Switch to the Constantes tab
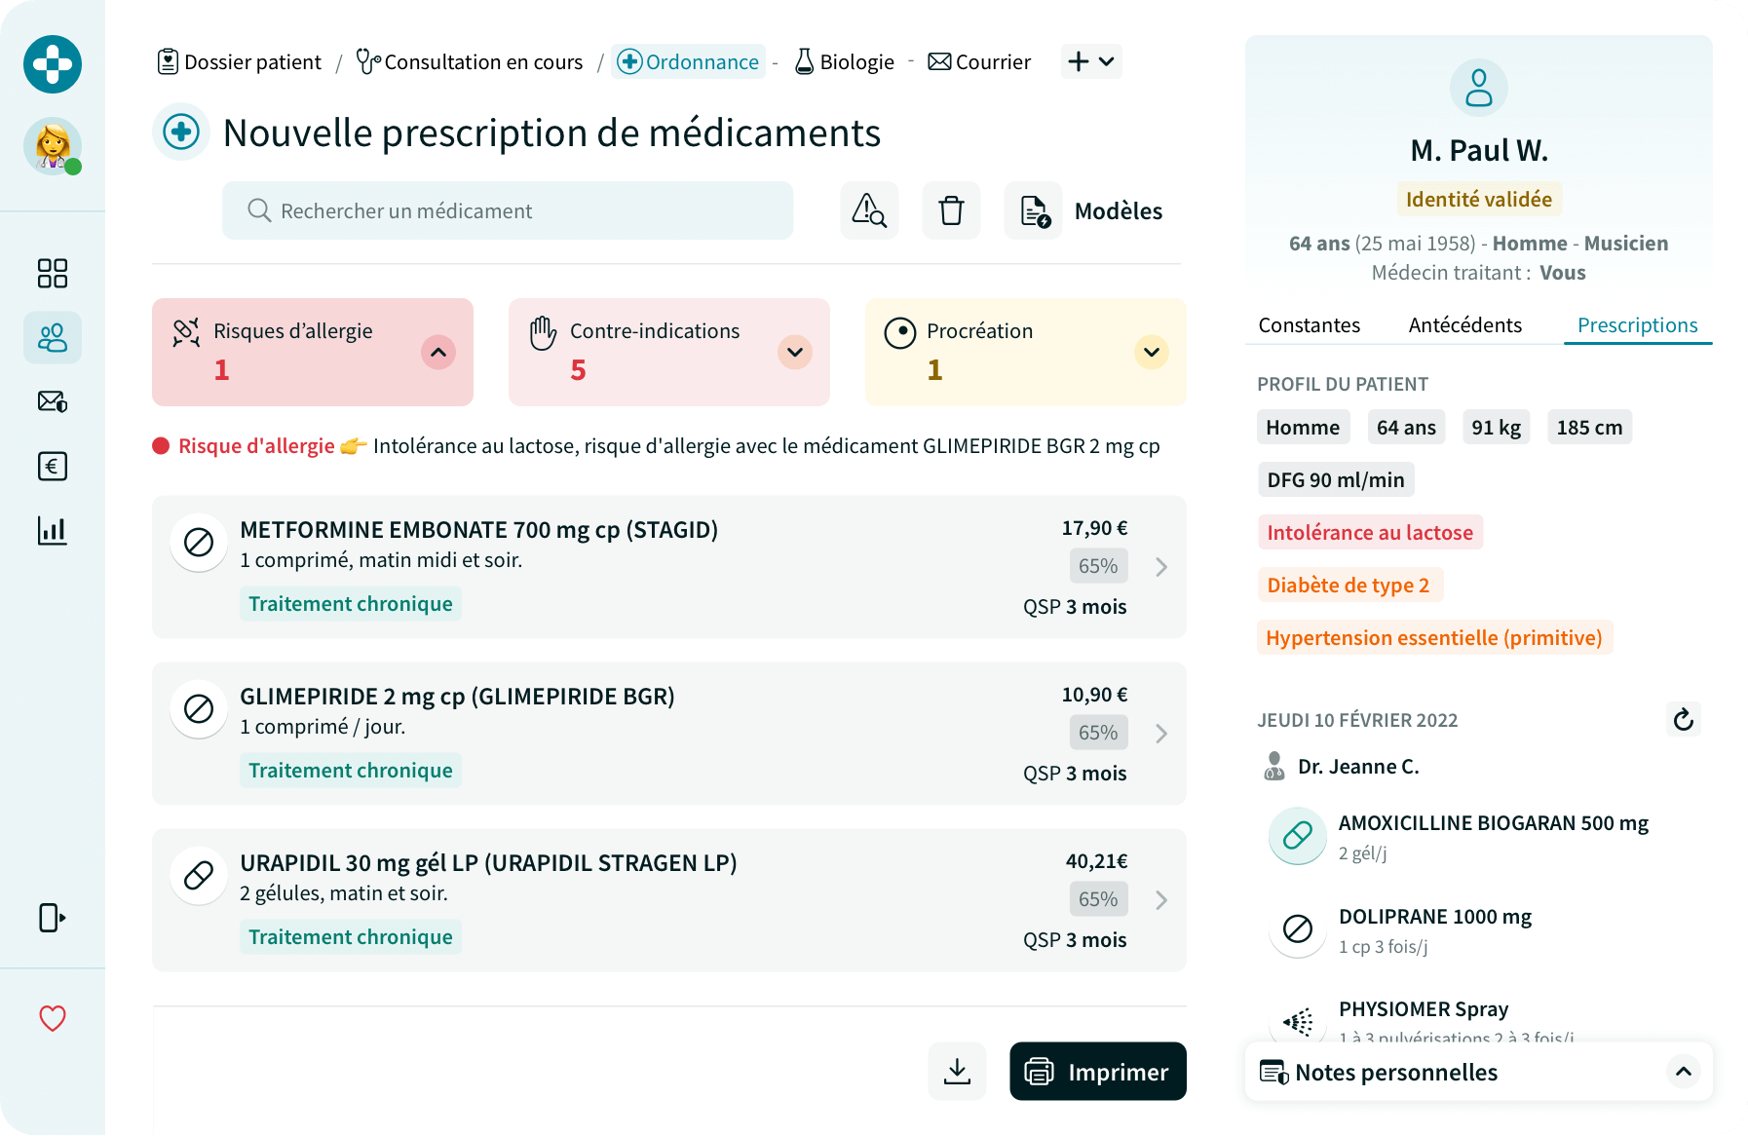Viewport: 1748px width, 1136px height. point(1309,325)
